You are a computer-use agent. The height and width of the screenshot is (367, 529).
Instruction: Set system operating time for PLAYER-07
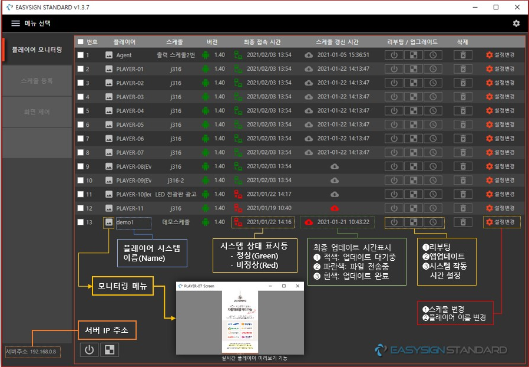point(433,152)
